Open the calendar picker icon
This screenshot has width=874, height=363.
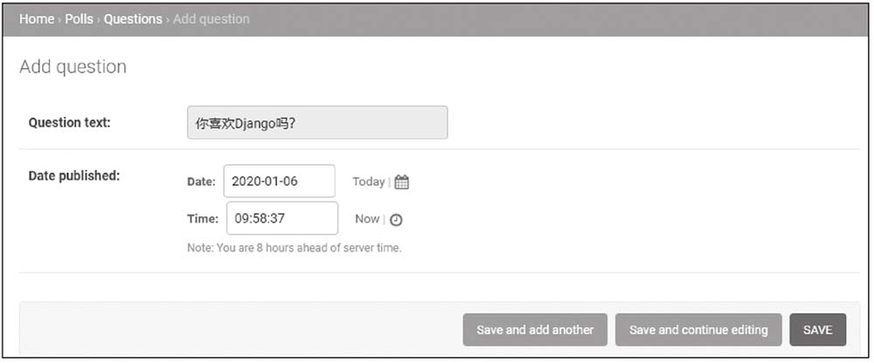[x=402, y=182]
